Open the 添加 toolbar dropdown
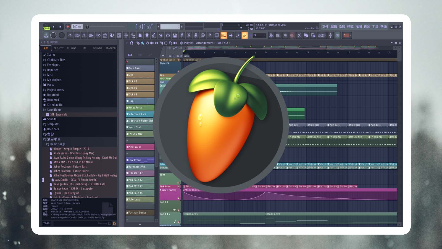Viewport: 442px width, 249px height. pyautogui.click(x=322, y=35)
